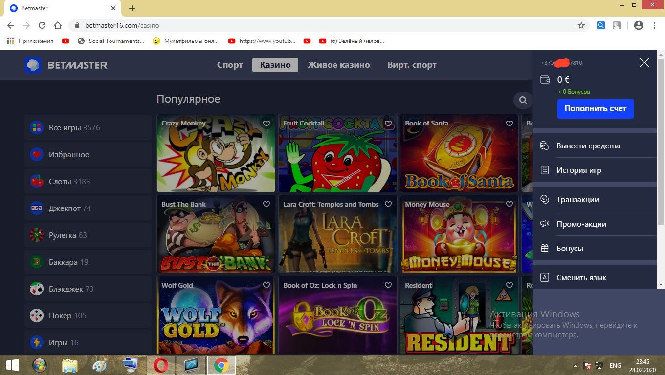Launch the Resident game thumbnail
Viewport: 665px width, 375px height.
point(459,315)
